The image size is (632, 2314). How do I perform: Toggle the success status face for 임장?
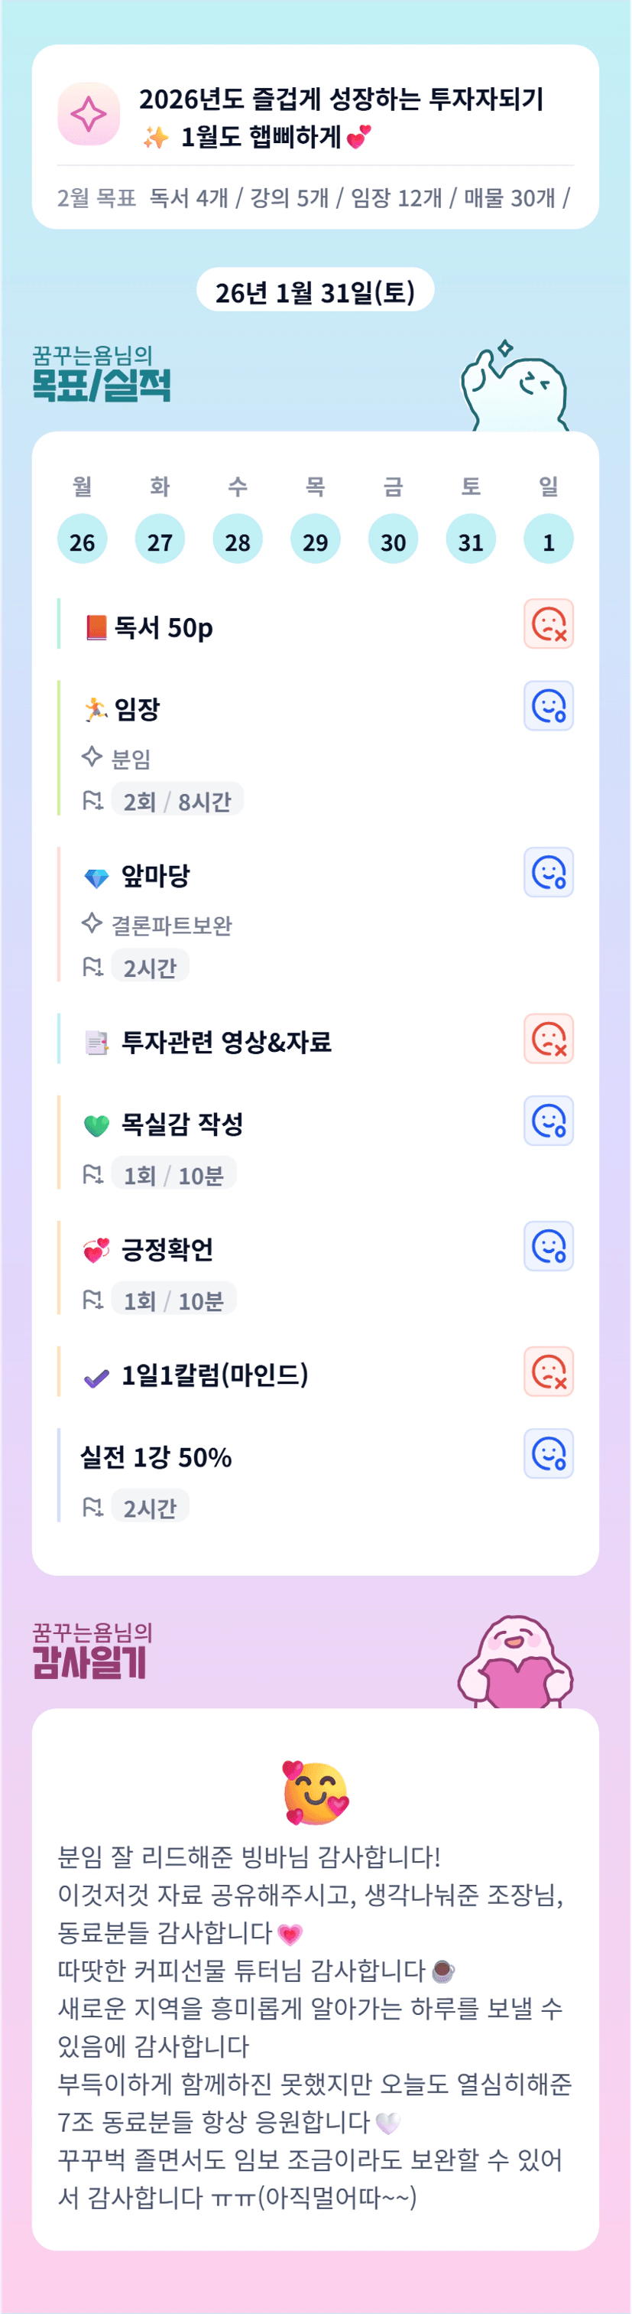coord(549,706)
